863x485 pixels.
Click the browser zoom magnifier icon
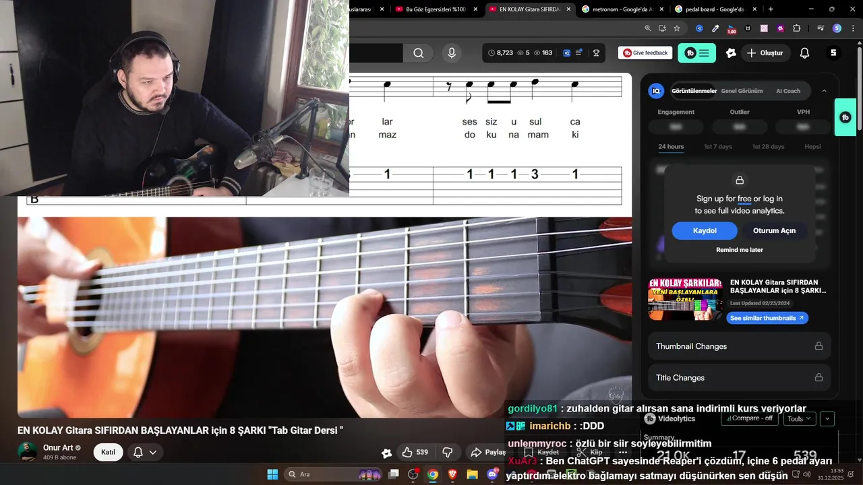coord(648,28)
